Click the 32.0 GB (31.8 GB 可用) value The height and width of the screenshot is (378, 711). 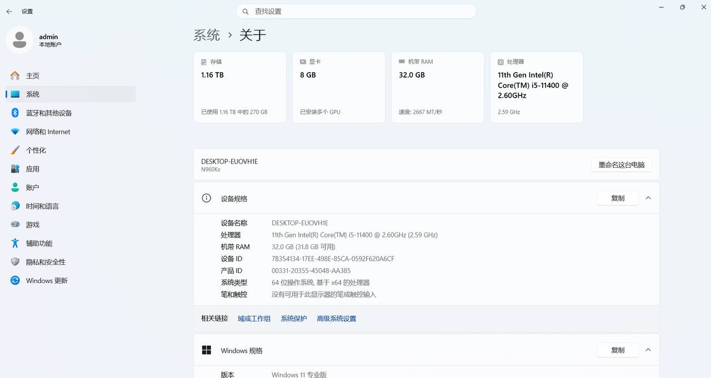(x=303, y=247)
